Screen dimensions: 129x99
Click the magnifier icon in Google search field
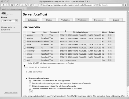coord(100,5)
